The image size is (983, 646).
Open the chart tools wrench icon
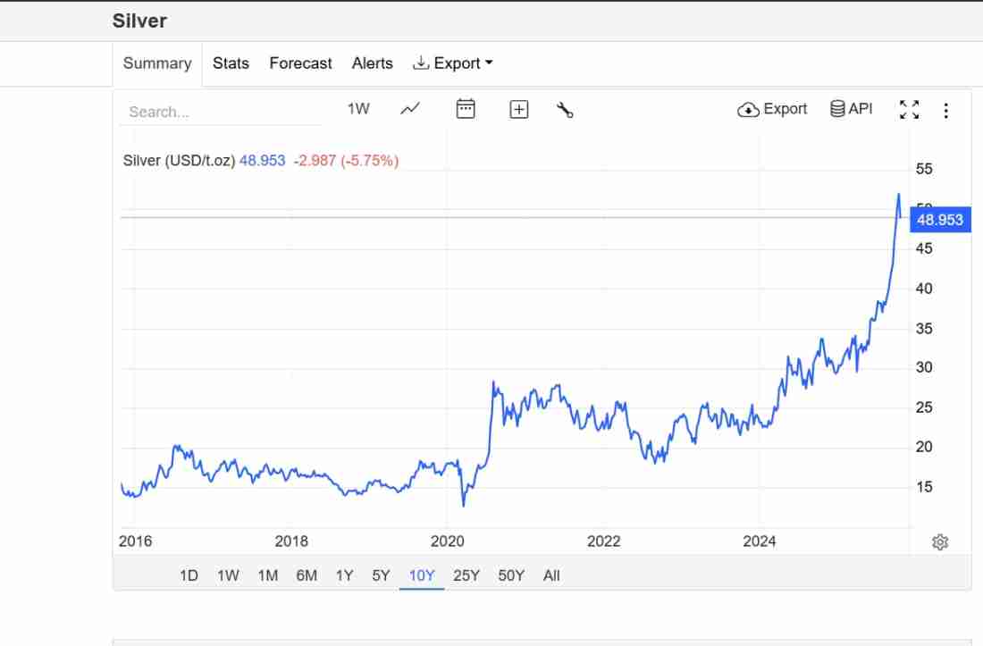click(x=565, y=110)
